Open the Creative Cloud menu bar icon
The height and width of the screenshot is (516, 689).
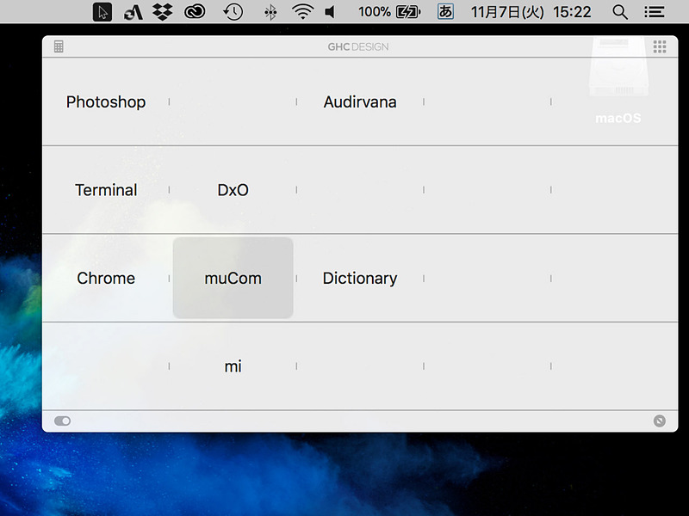(x=195, y=12)
